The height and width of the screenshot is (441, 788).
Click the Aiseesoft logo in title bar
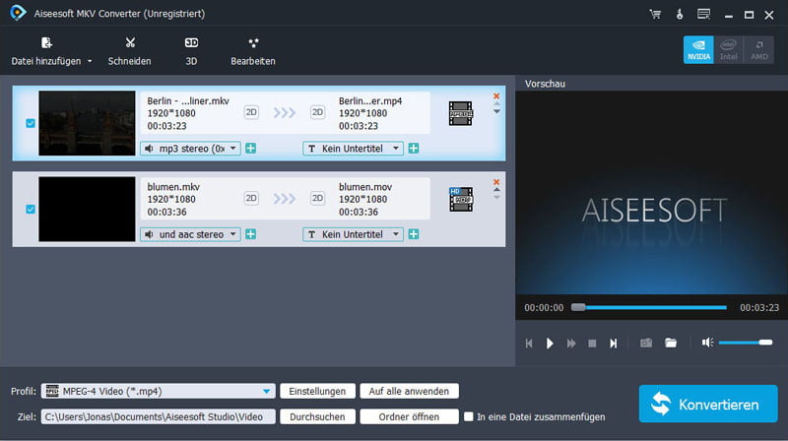tap(18, 13)
